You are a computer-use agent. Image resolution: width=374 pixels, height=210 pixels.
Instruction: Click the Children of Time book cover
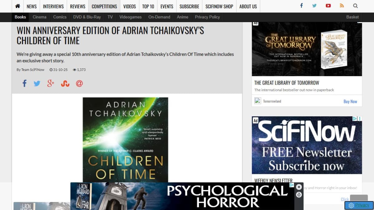125,140
